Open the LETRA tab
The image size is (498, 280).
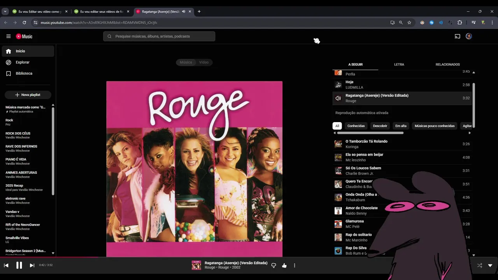(x=399, y=65)
